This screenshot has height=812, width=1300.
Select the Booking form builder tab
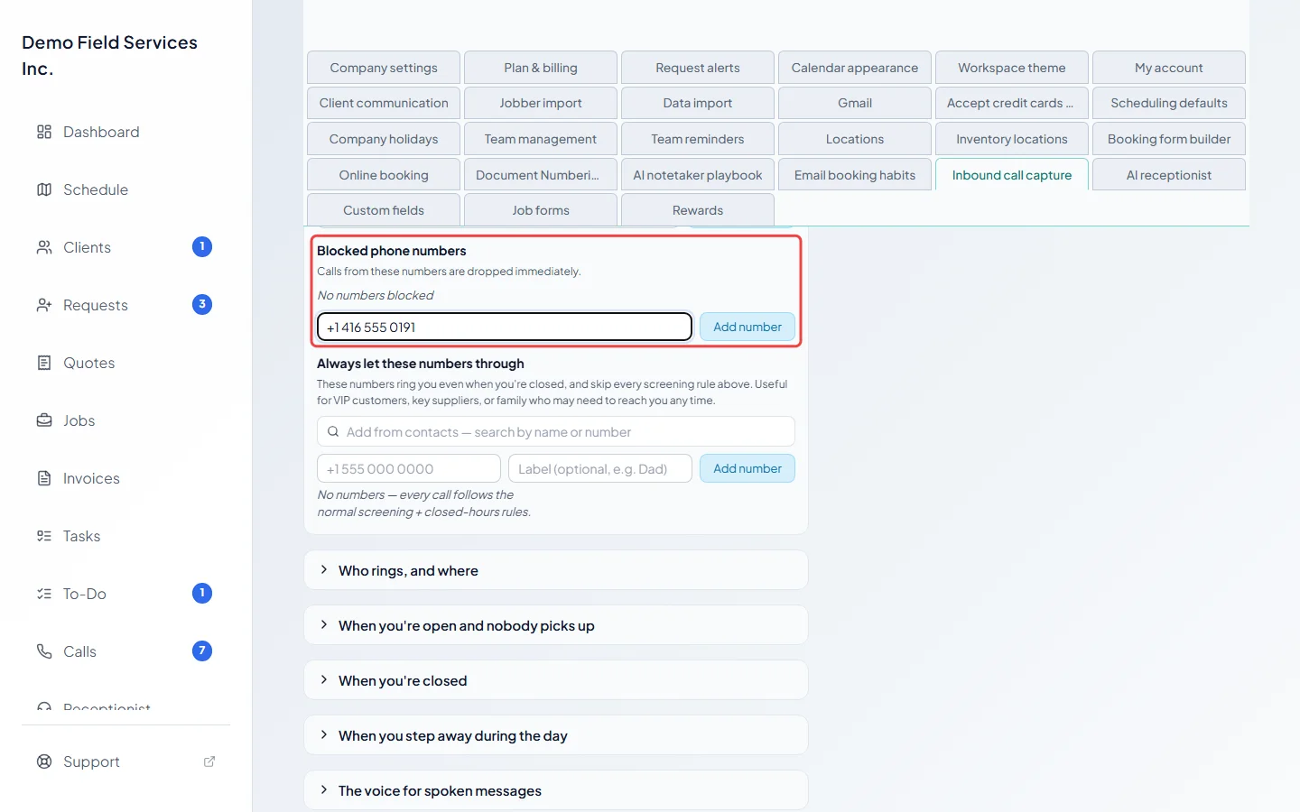[x=1169, y=139]
